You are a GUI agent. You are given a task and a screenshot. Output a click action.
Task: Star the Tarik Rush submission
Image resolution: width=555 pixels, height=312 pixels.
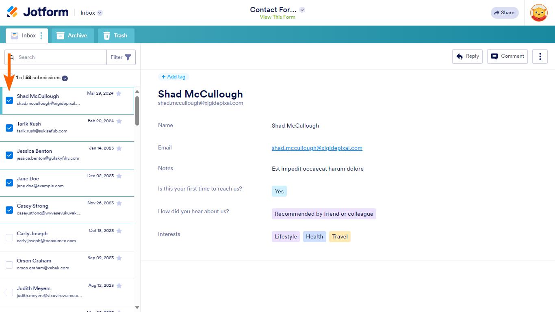(x=119, y=121)
